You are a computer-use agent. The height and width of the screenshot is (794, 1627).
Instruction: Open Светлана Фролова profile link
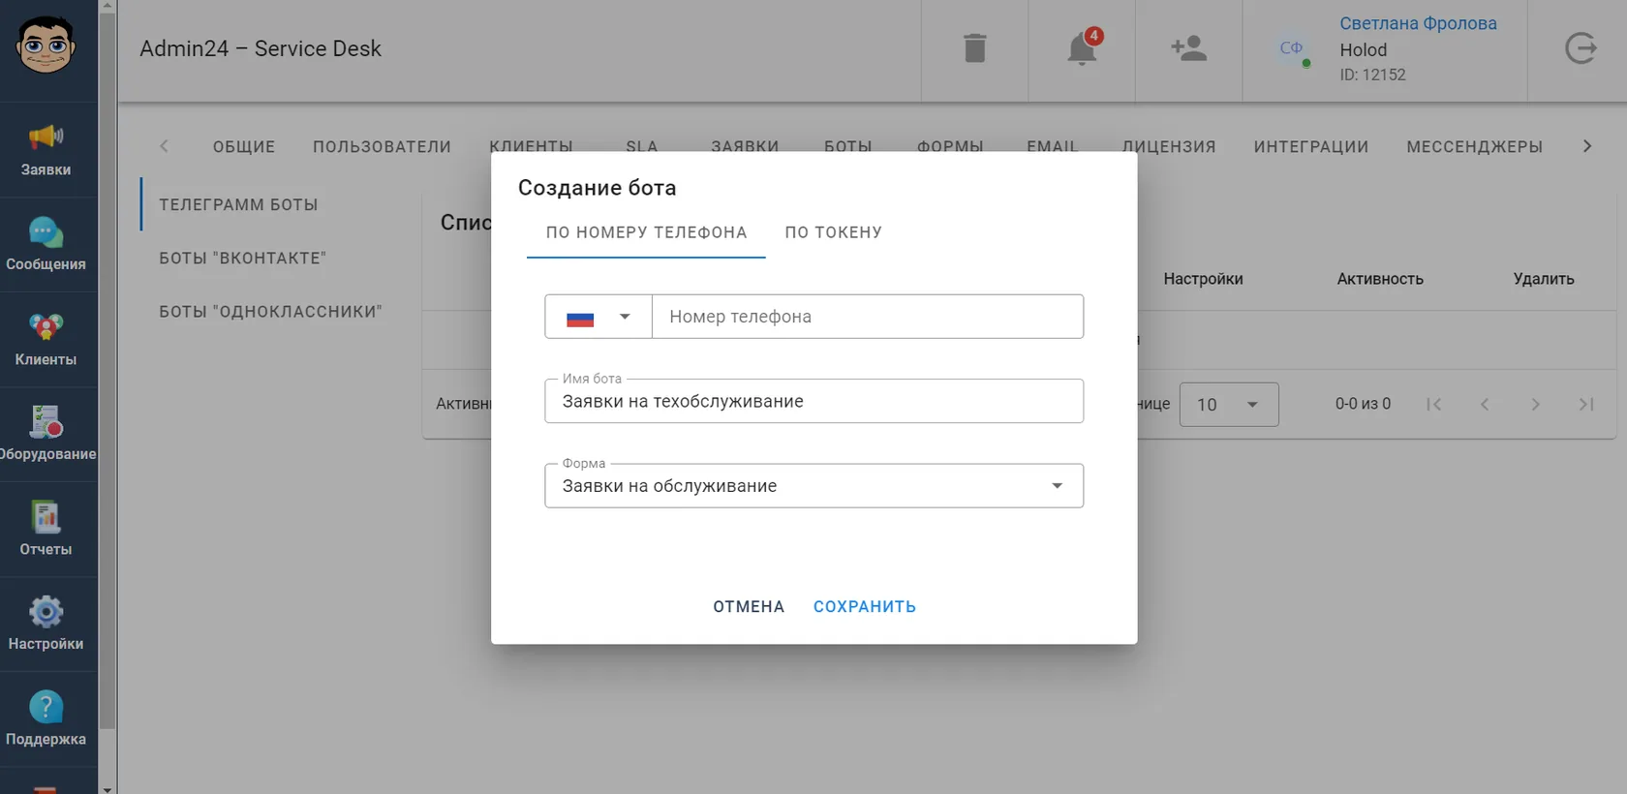coord(1418,23)
